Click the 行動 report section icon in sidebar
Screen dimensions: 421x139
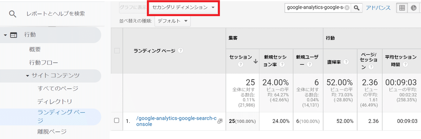coord(14,35)
